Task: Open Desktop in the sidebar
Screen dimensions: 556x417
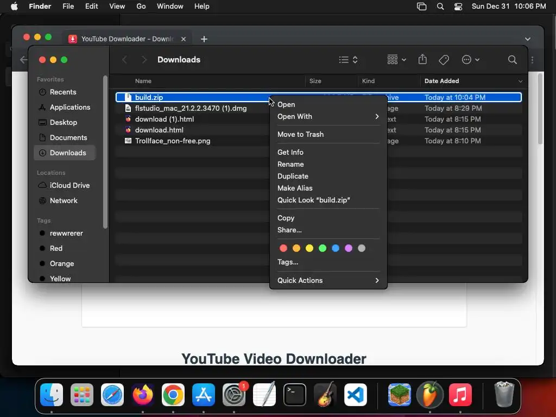Action: (65, 122)
